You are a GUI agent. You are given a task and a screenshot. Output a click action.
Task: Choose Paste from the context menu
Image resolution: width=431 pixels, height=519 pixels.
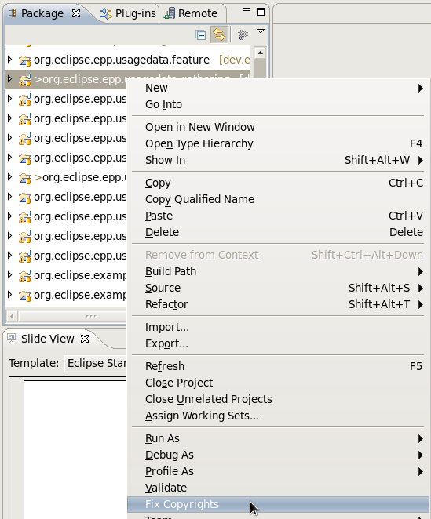(278, 216)
